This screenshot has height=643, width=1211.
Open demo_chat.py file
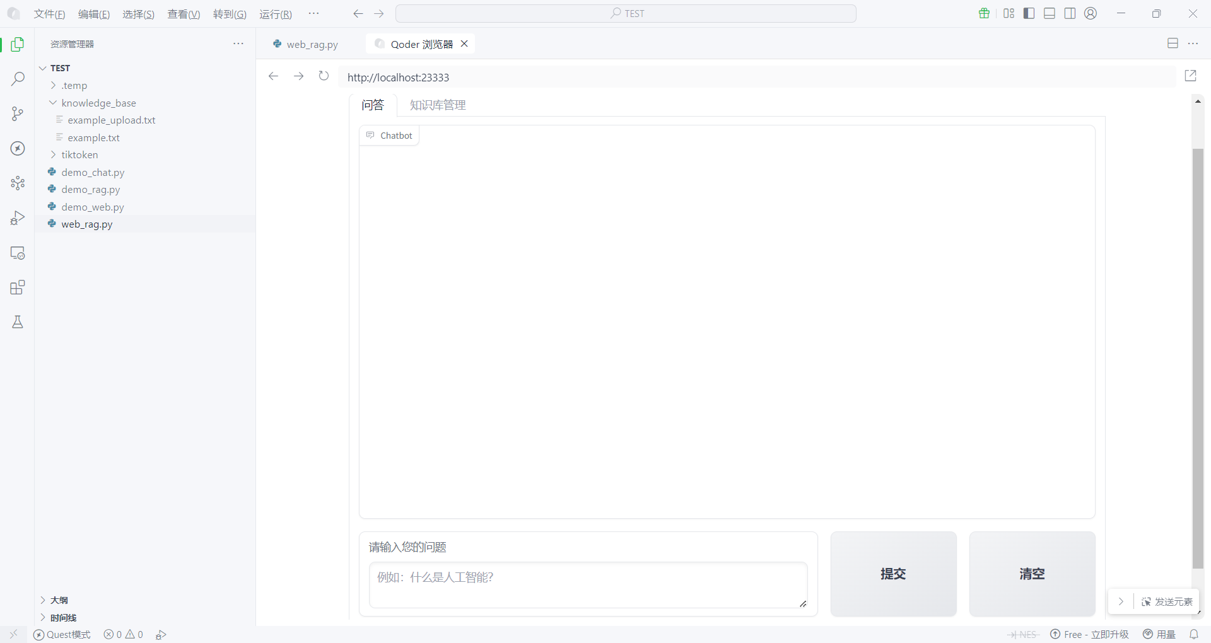93,172
